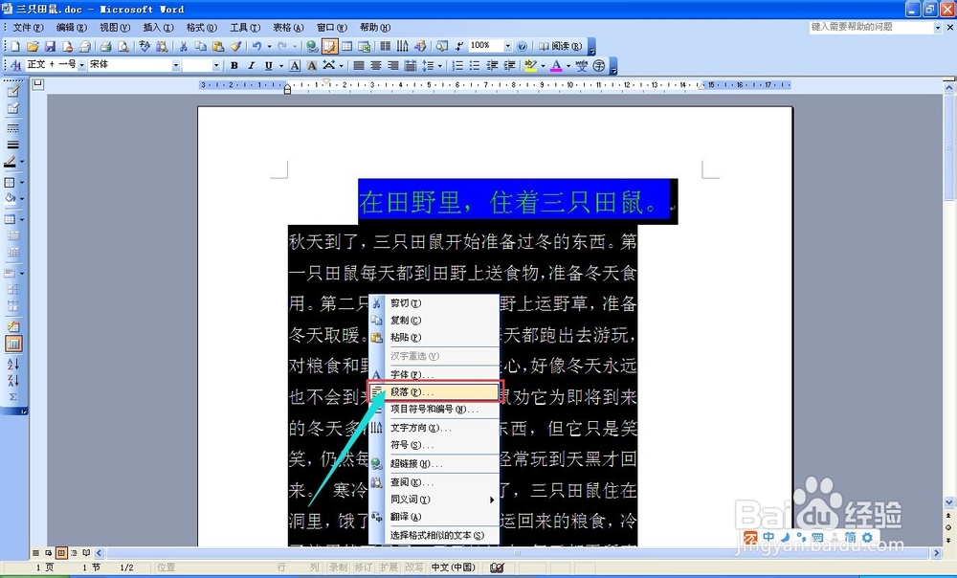Open the 文件 menu
Viewport: 957px width, 578px height.
28,28
